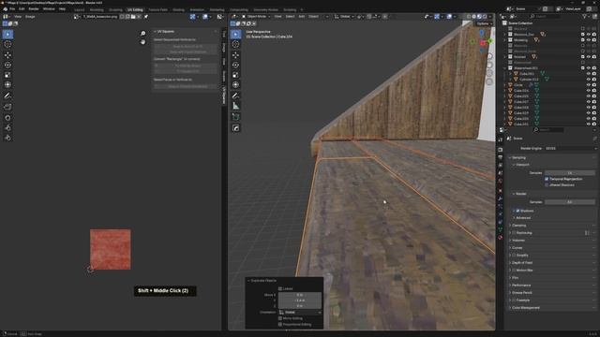
Task: Select the UV editor Rotate tool
Action: (x=7, y=65)
